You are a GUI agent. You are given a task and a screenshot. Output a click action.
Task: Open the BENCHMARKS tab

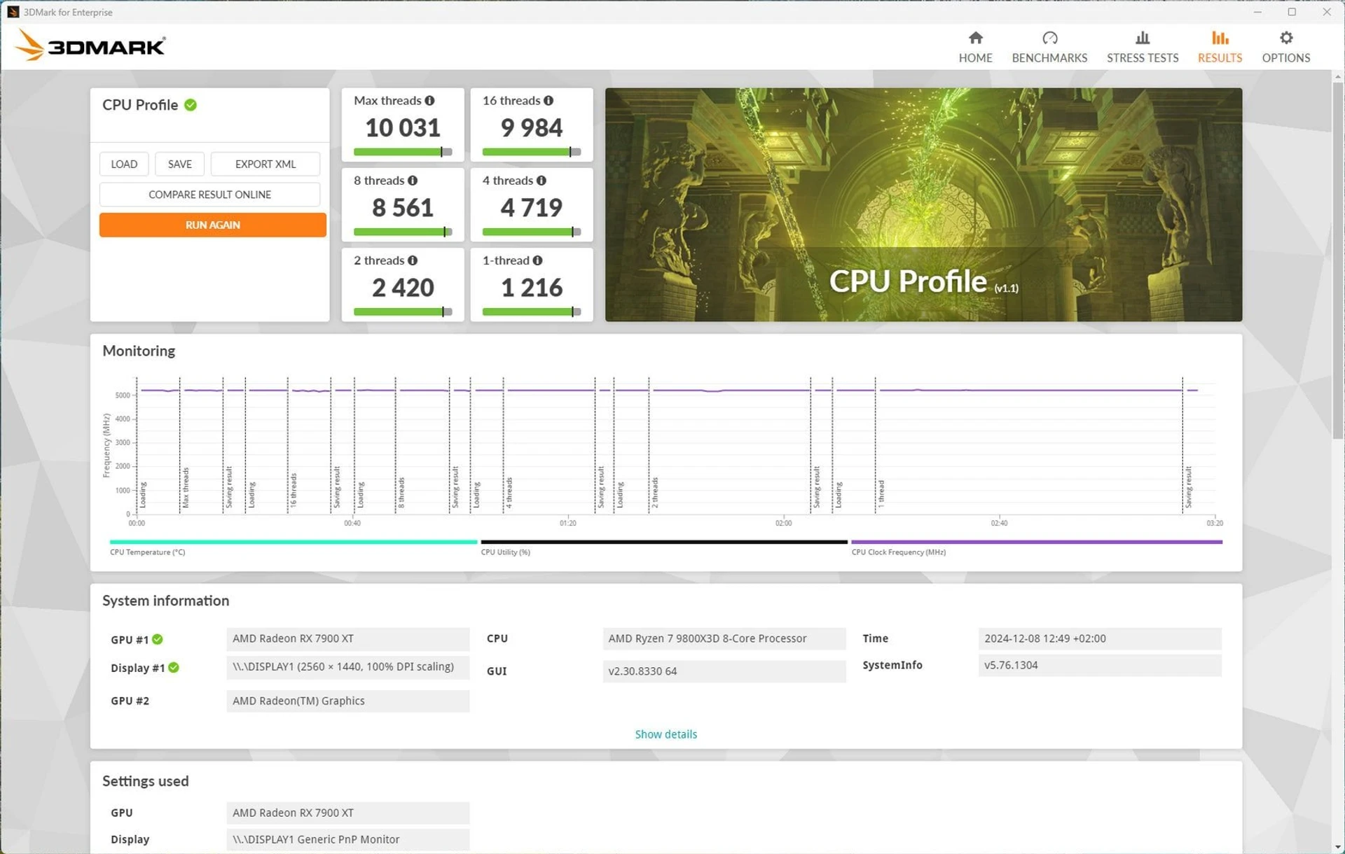pos(1049,47)
